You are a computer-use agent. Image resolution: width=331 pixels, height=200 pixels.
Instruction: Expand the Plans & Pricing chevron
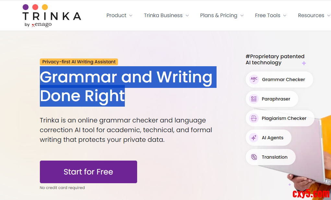pos(242,16)
